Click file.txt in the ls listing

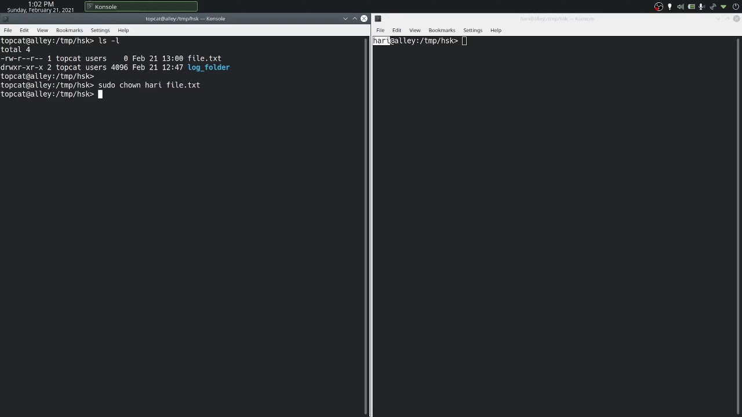coord(204,58)
